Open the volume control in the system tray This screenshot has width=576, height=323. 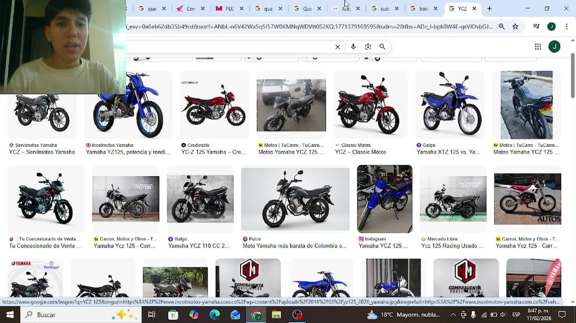pos(503,314)
